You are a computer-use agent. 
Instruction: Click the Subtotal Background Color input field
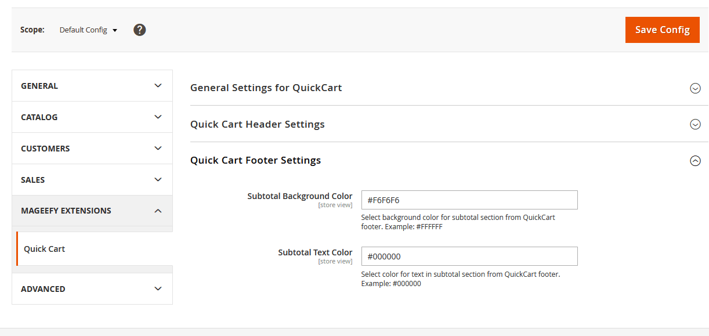click(x=468, y=200)
